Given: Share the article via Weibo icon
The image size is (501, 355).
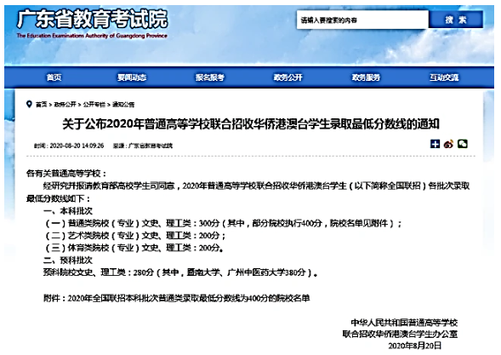Looking at the screenshot, I should coord(448,144).
